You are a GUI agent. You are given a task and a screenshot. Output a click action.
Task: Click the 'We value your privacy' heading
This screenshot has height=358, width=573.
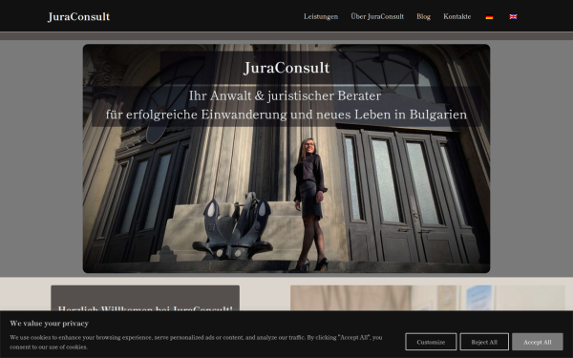(x=50, y=324)
